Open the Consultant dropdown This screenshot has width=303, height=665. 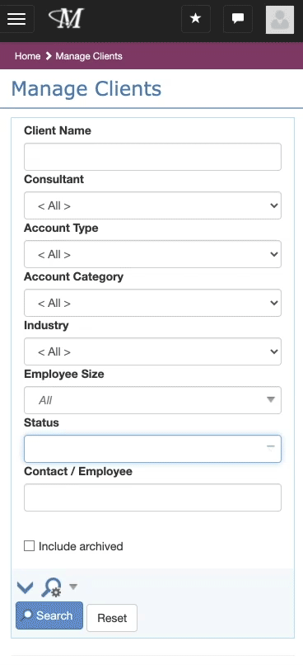pos(153,205)
